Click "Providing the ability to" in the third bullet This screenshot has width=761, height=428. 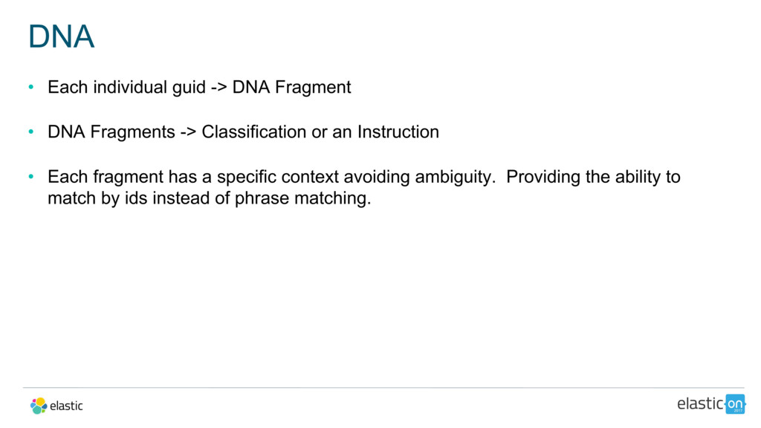(x=593, y=177)
